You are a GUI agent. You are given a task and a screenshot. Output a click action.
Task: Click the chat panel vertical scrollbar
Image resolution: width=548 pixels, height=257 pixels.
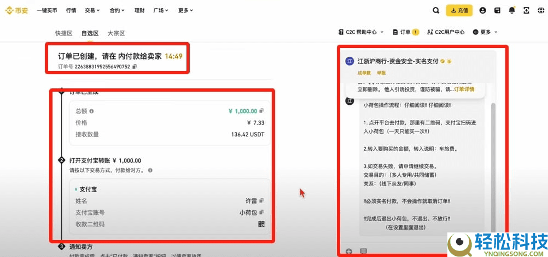tap(493, 168)
